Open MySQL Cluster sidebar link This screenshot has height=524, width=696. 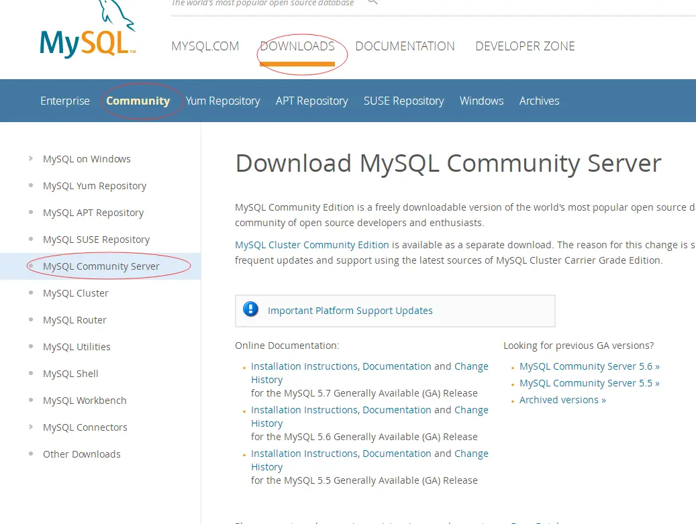tap(75, 293)
